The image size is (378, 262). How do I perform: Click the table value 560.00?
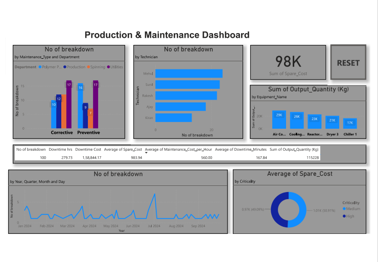tap(206, 158)
